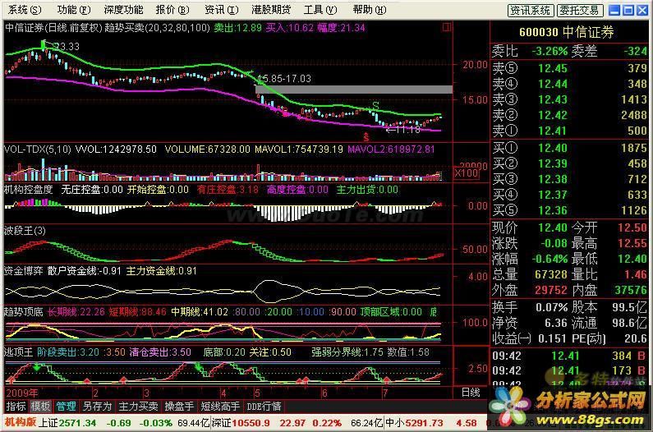Click stock title 600030 中信证券
653x432 pixels.
(x=567, y=32)
